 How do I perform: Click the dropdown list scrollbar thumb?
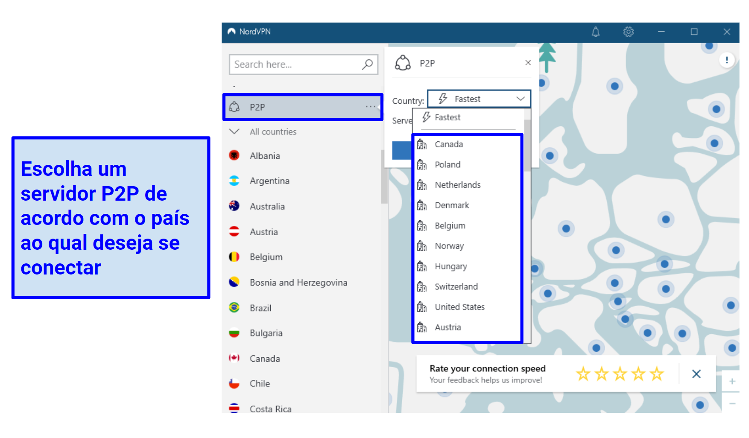click(527, 145)
